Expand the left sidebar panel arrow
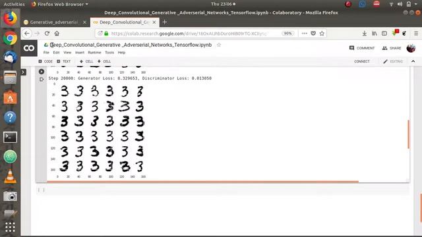422x237 pixels. (24, 72)
